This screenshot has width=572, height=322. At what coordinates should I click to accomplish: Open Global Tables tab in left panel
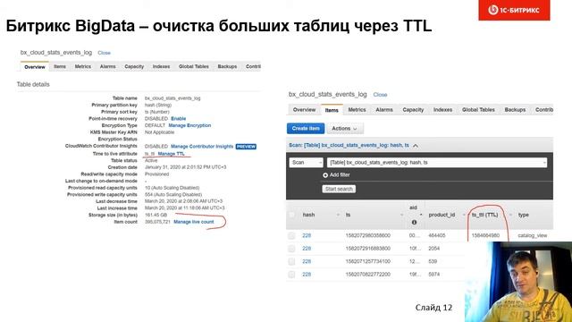[194, 66]
